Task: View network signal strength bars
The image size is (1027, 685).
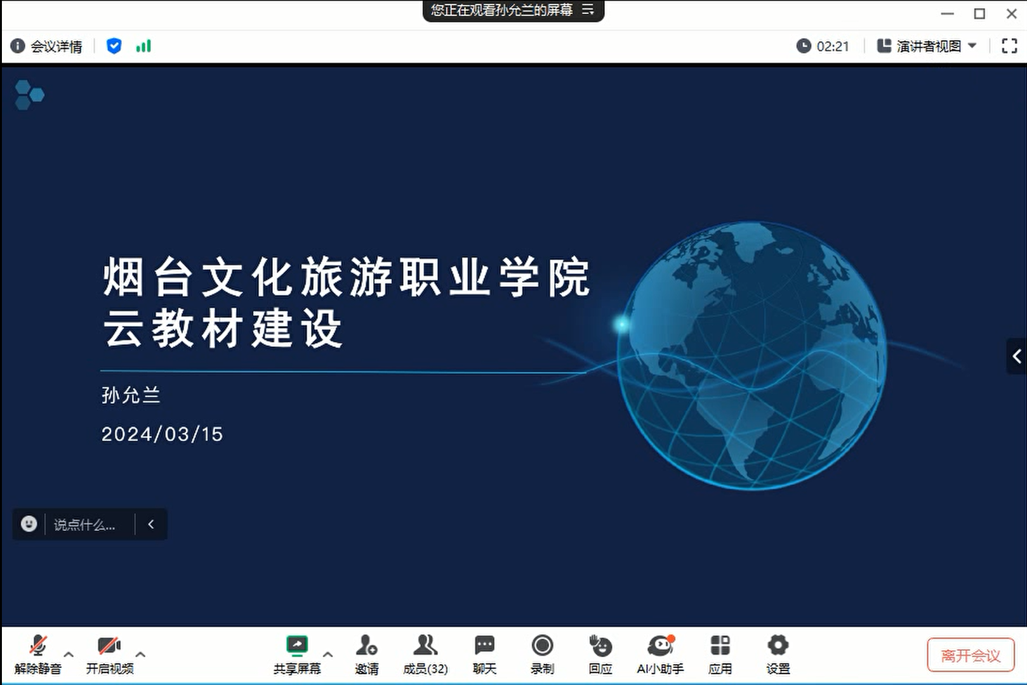Action: tap(143, 46)
